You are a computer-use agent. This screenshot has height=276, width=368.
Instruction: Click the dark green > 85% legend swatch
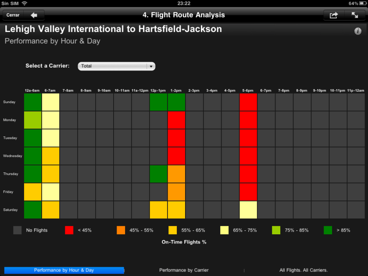(x=328, y=230)
